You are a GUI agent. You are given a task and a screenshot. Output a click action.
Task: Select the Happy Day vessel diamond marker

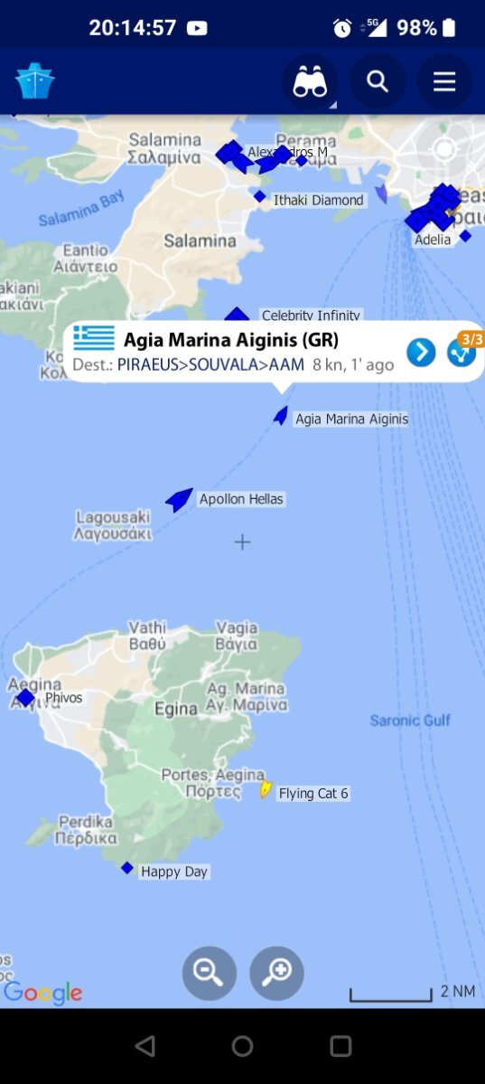click(x=127, y=868)
